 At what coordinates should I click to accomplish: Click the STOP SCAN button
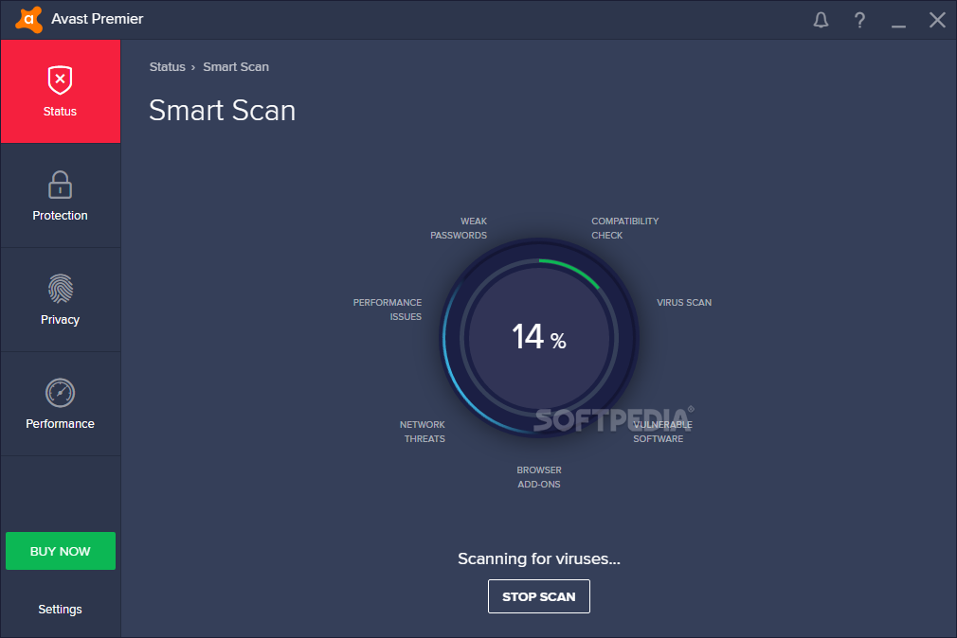tap(539, 596)
